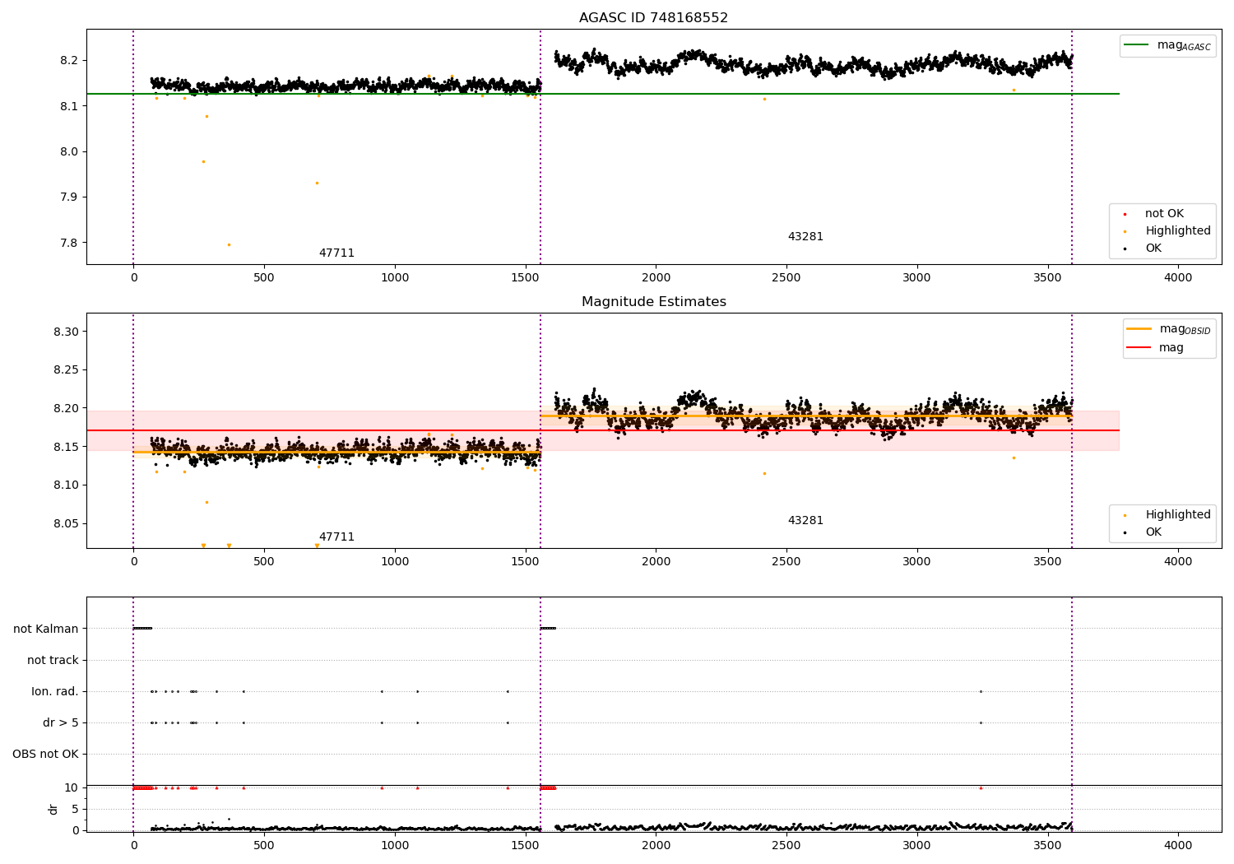1234x864 pixels.
Task: Click the 8.05 y-axis tick label
Action: 66,524
